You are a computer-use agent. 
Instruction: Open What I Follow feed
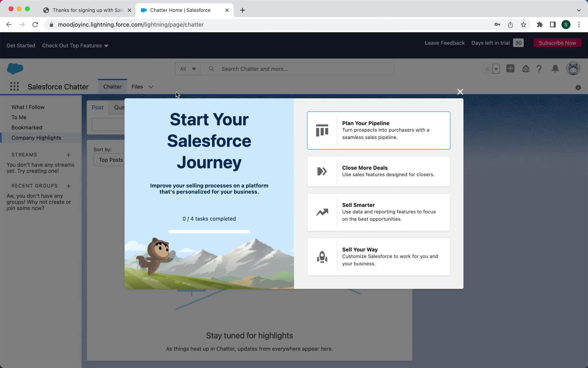click(x=28, y=107)
